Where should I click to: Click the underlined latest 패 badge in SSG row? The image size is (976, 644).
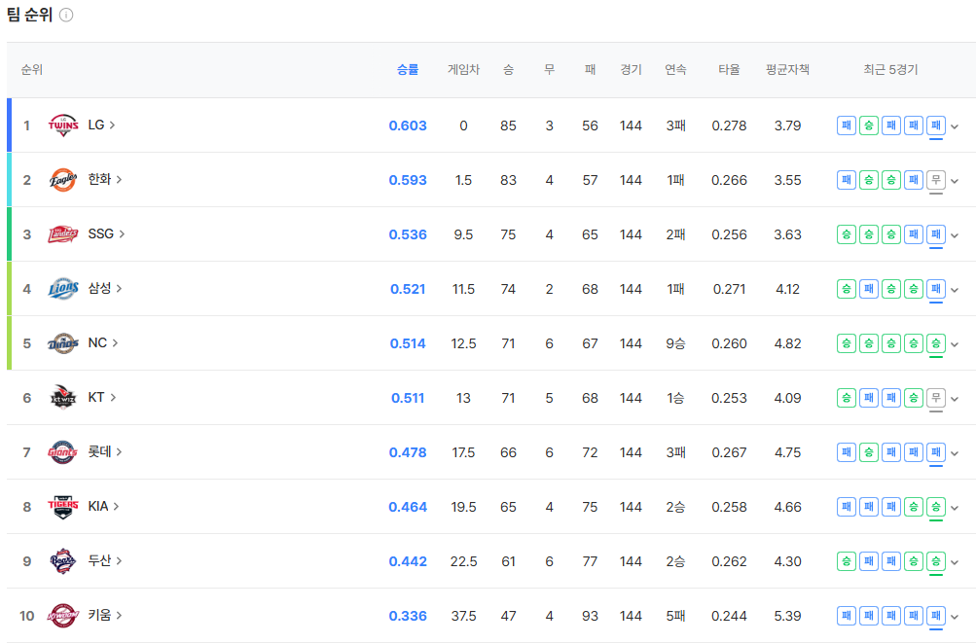click(935, 233)
